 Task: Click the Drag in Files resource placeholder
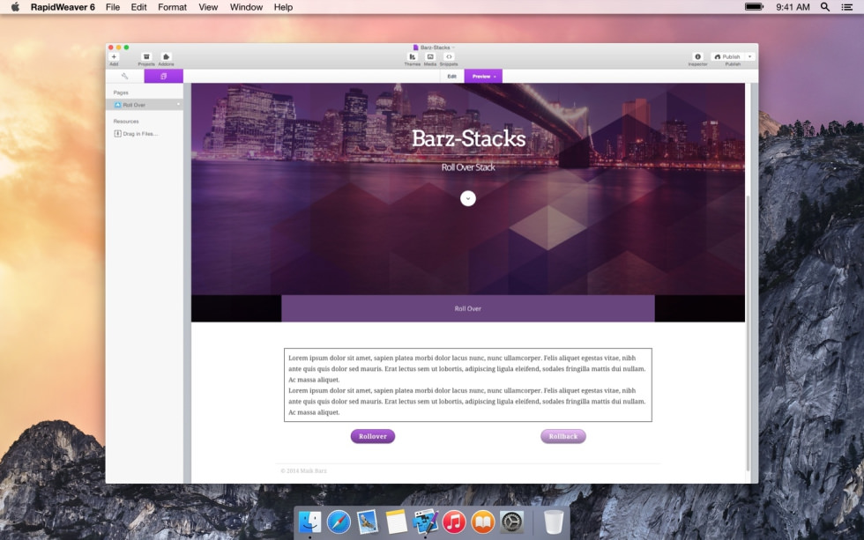pos(136,134)
